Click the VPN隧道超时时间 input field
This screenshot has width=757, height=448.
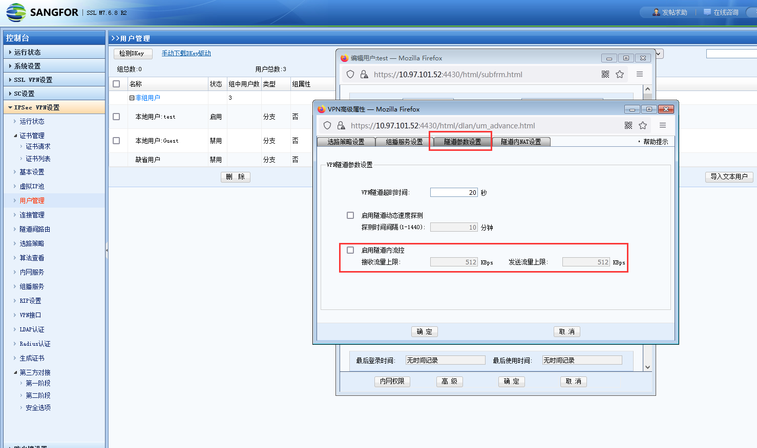[453, 192]
